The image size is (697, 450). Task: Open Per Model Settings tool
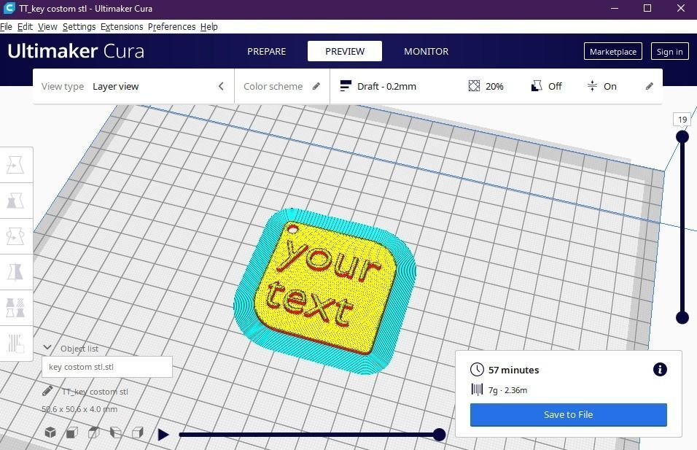pos(15,308)
